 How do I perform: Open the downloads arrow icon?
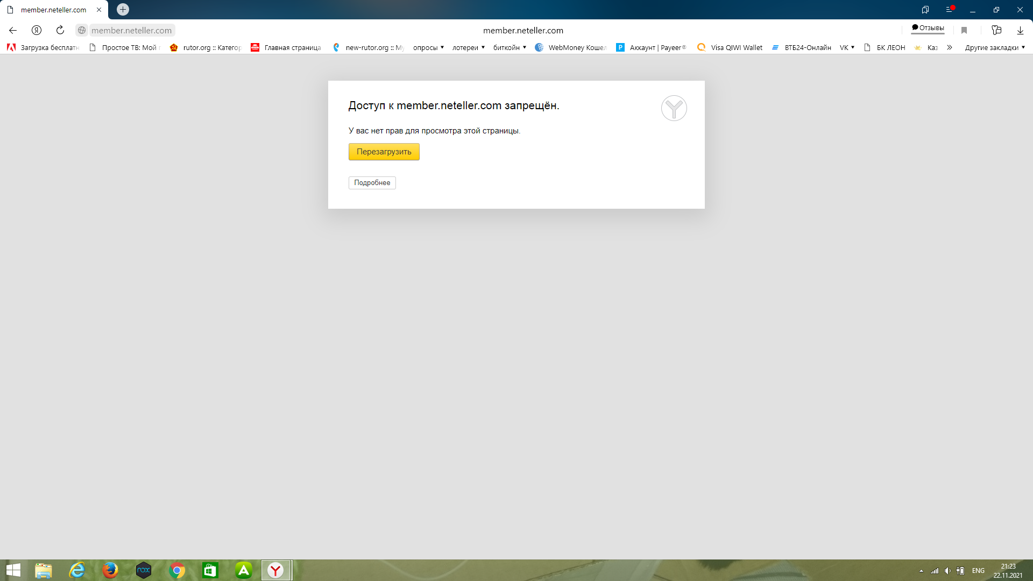click(x=1020, y=30)
